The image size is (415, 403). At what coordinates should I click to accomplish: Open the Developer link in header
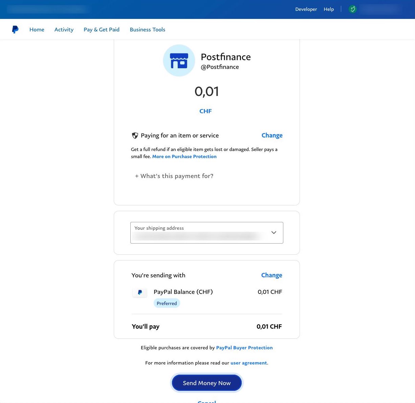coord(306,9)
